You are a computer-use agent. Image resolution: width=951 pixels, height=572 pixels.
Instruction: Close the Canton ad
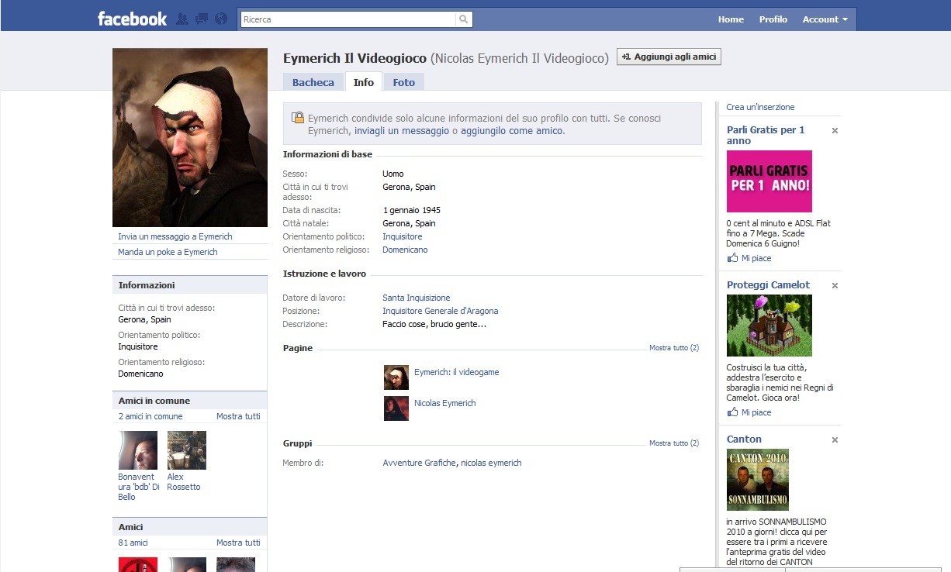[835, 440]
